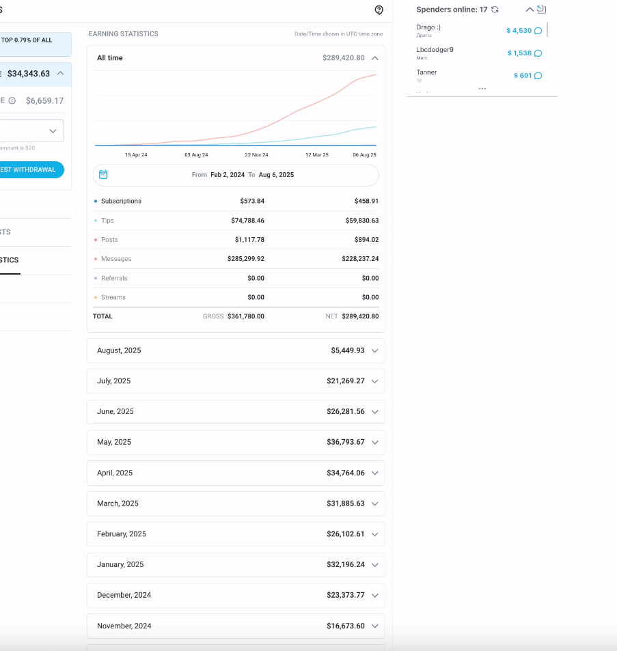Click the date range field Feb 2, 2024
The image size is (617, 651).
[x=227, y=175]
